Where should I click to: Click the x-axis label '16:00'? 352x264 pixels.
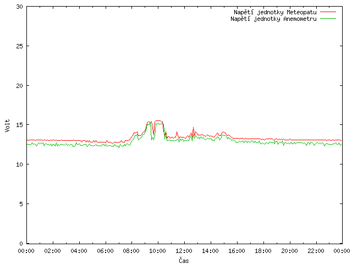click(237, 251)
